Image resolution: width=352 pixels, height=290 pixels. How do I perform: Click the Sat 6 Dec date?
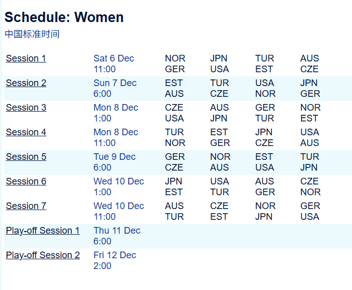(x=114, y=58)
